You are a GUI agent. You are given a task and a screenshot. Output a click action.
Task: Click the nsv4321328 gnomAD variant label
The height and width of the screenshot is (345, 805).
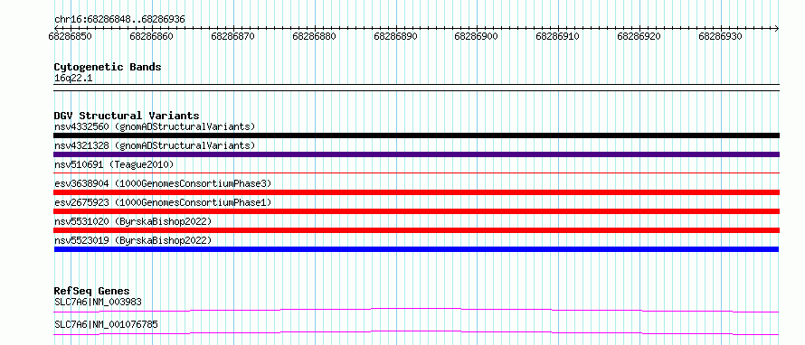pyautogui.click(x=155, y=145)
